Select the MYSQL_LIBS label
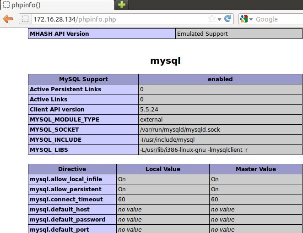 pos(49,150)
